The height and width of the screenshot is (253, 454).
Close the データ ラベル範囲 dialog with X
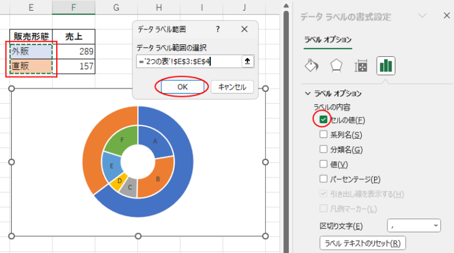244,29
